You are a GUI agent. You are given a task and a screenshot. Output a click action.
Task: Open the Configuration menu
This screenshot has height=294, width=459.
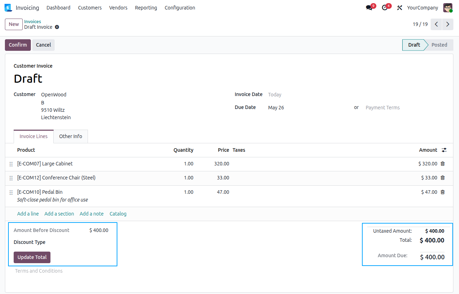click(x=180, y=8)
